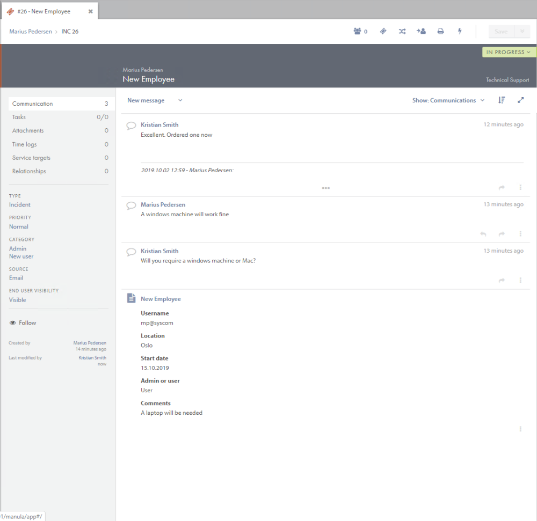This screenshot has height=521, width=537.
Task: Reply to Marius Pedersen's message
Action: [x=483, y=234]
